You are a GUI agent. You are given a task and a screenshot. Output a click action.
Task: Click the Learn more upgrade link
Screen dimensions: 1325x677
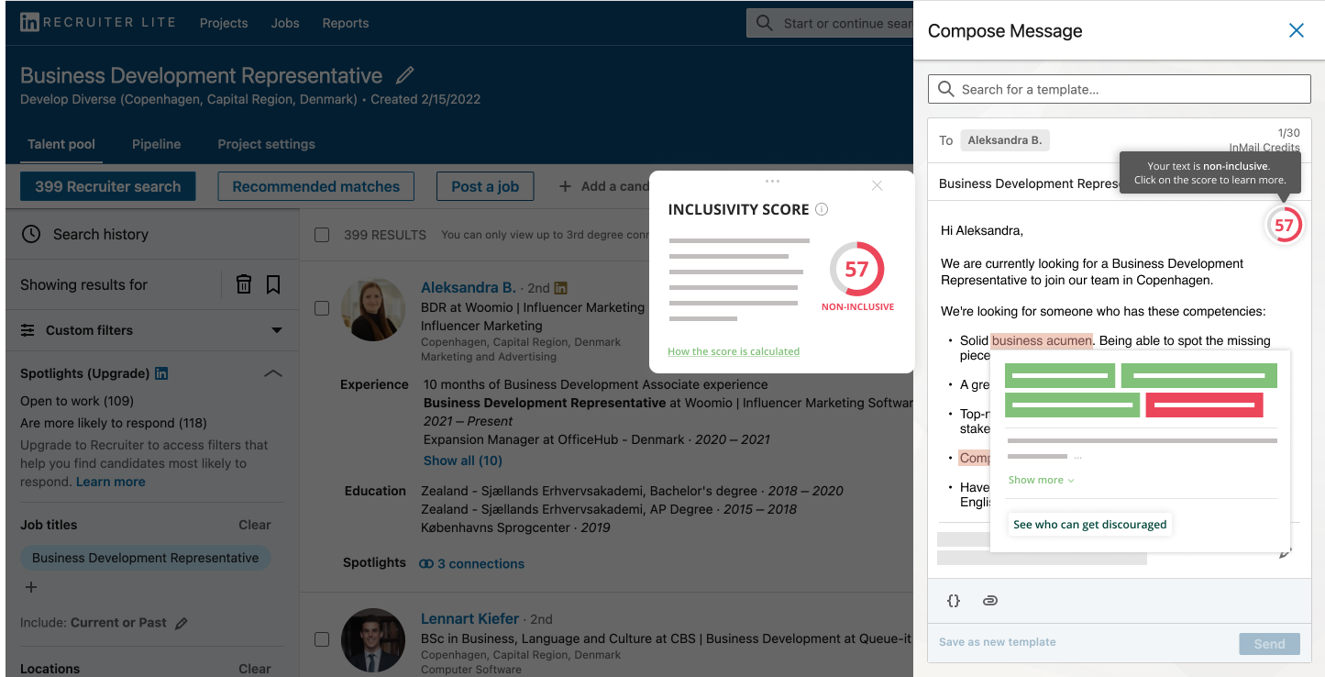click(111, 482)
